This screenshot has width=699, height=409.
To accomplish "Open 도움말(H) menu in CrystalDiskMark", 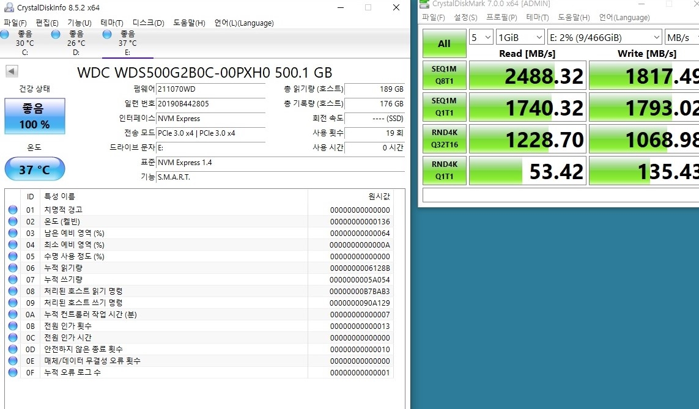I will pos(574,17).
